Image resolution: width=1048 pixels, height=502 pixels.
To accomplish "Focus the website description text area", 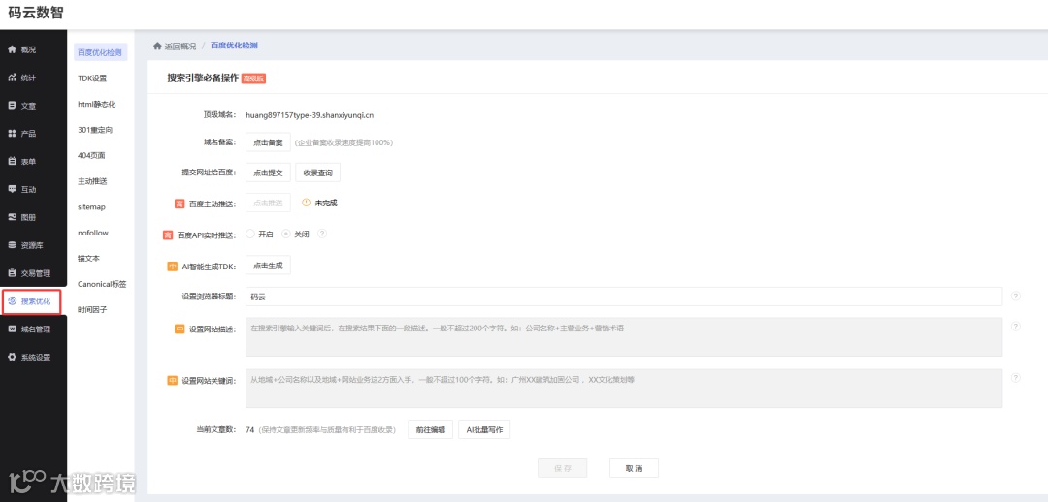I will pos(624,337).
